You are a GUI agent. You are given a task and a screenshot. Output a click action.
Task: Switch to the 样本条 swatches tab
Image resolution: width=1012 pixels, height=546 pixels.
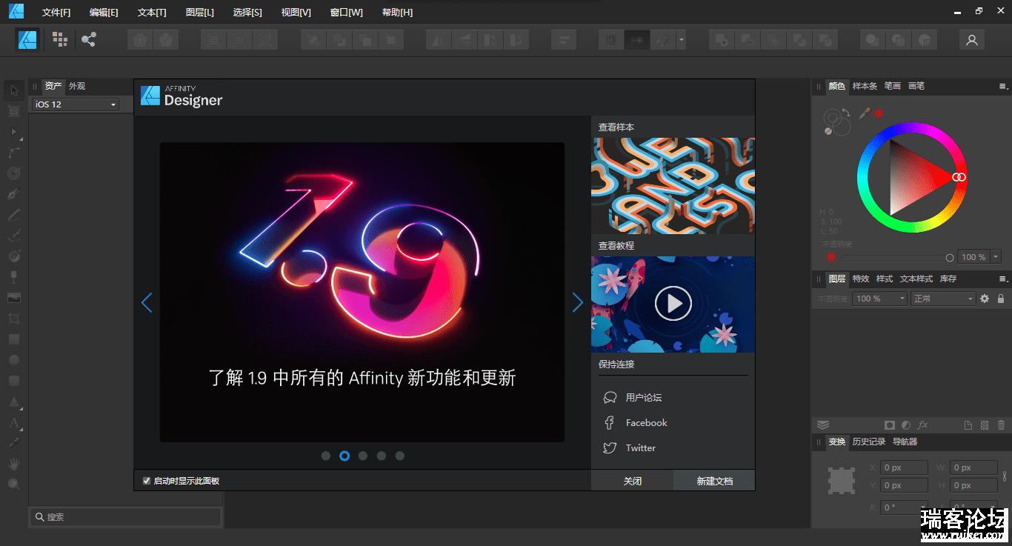click(x=865, y=86)
